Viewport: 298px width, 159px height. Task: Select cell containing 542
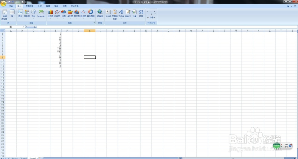click(56, 51)
